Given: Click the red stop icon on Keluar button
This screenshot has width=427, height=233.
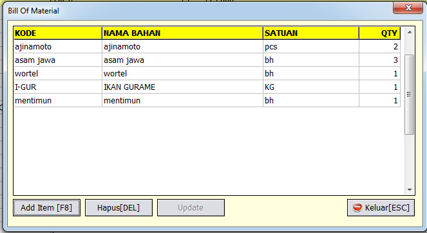Looking at the screenshot, I should 357,208.
